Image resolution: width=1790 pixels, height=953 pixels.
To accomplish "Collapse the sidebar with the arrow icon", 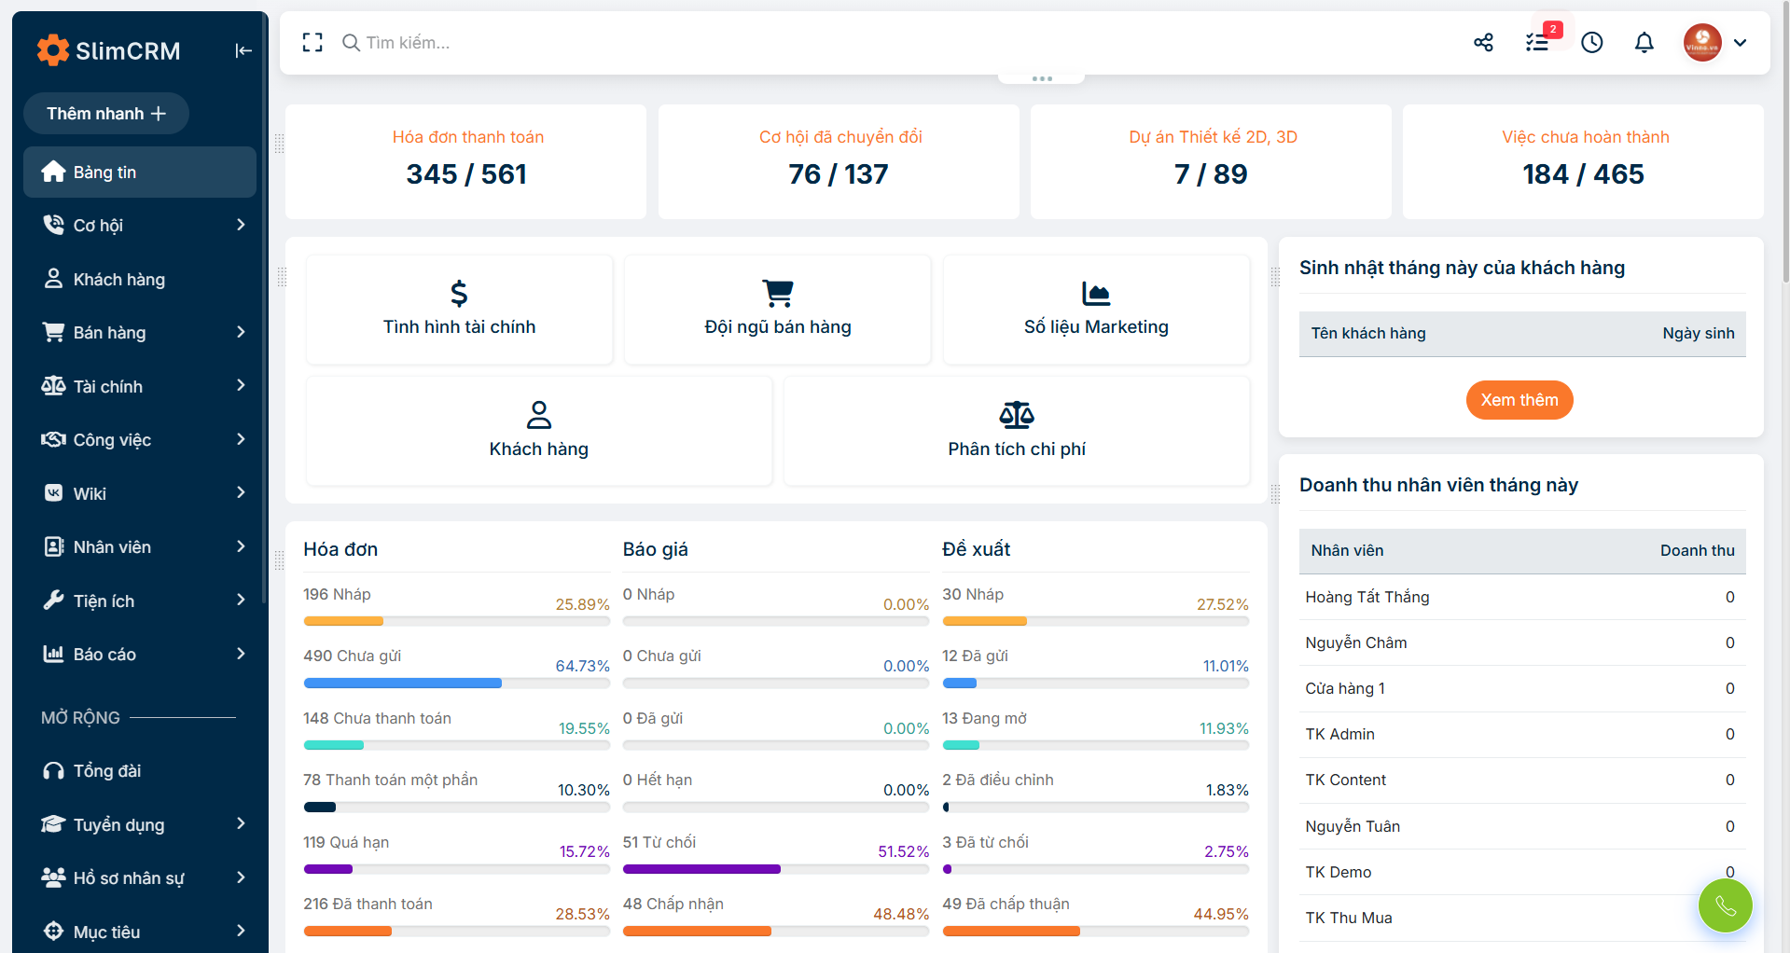I will (243, 50).
